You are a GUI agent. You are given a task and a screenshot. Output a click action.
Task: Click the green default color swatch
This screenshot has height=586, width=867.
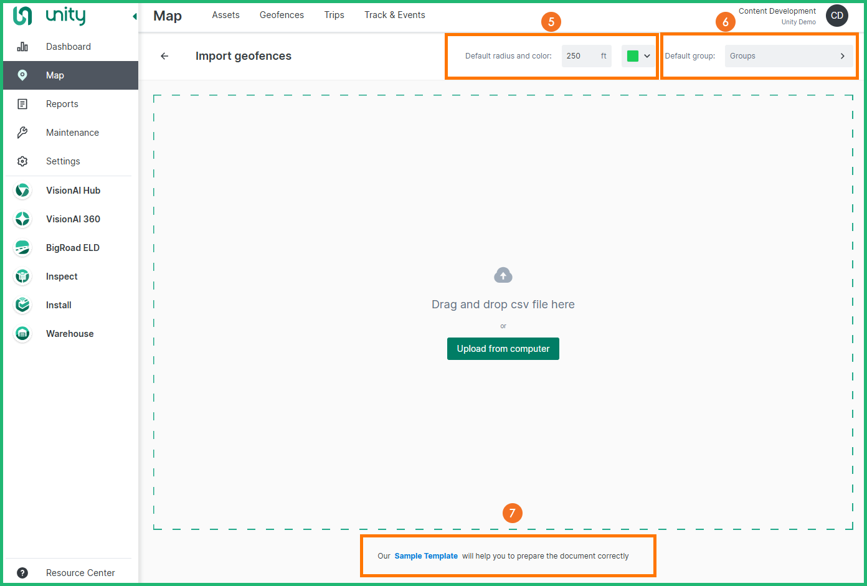[633, 56]
